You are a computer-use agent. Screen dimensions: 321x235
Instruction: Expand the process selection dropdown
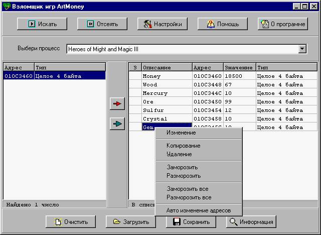pos(302,49)
